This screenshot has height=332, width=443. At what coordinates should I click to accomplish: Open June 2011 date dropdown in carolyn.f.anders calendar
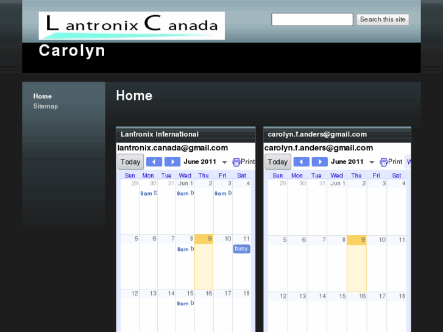click(372, 162)
